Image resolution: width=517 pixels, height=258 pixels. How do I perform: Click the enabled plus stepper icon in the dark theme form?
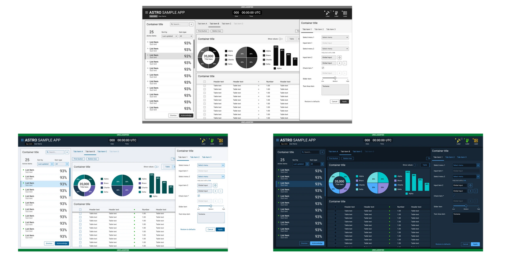coord(470,191)
